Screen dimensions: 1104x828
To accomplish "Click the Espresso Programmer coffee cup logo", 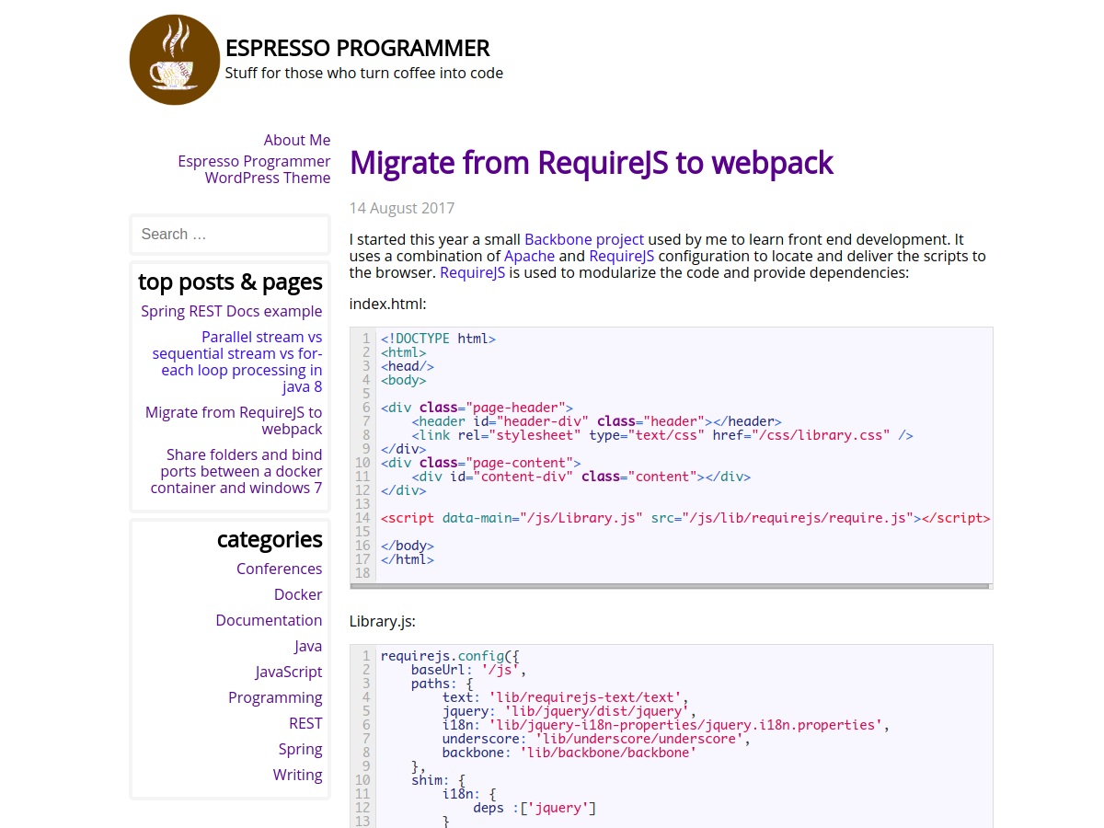I will tap(175, 59).
